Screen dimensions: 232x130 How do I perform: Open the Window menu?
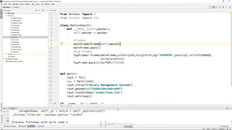pos(47,4)
